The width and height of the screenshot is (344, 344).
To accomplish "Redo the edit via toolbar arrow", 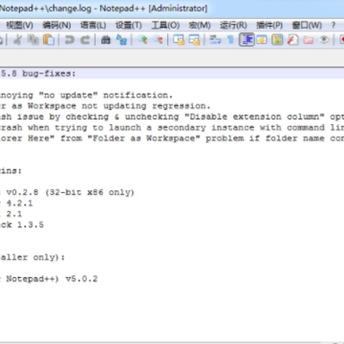I will (x=85, y=40).
